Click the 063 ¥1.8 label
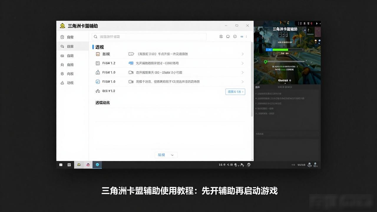377x212 pixels. click(109, 91)
